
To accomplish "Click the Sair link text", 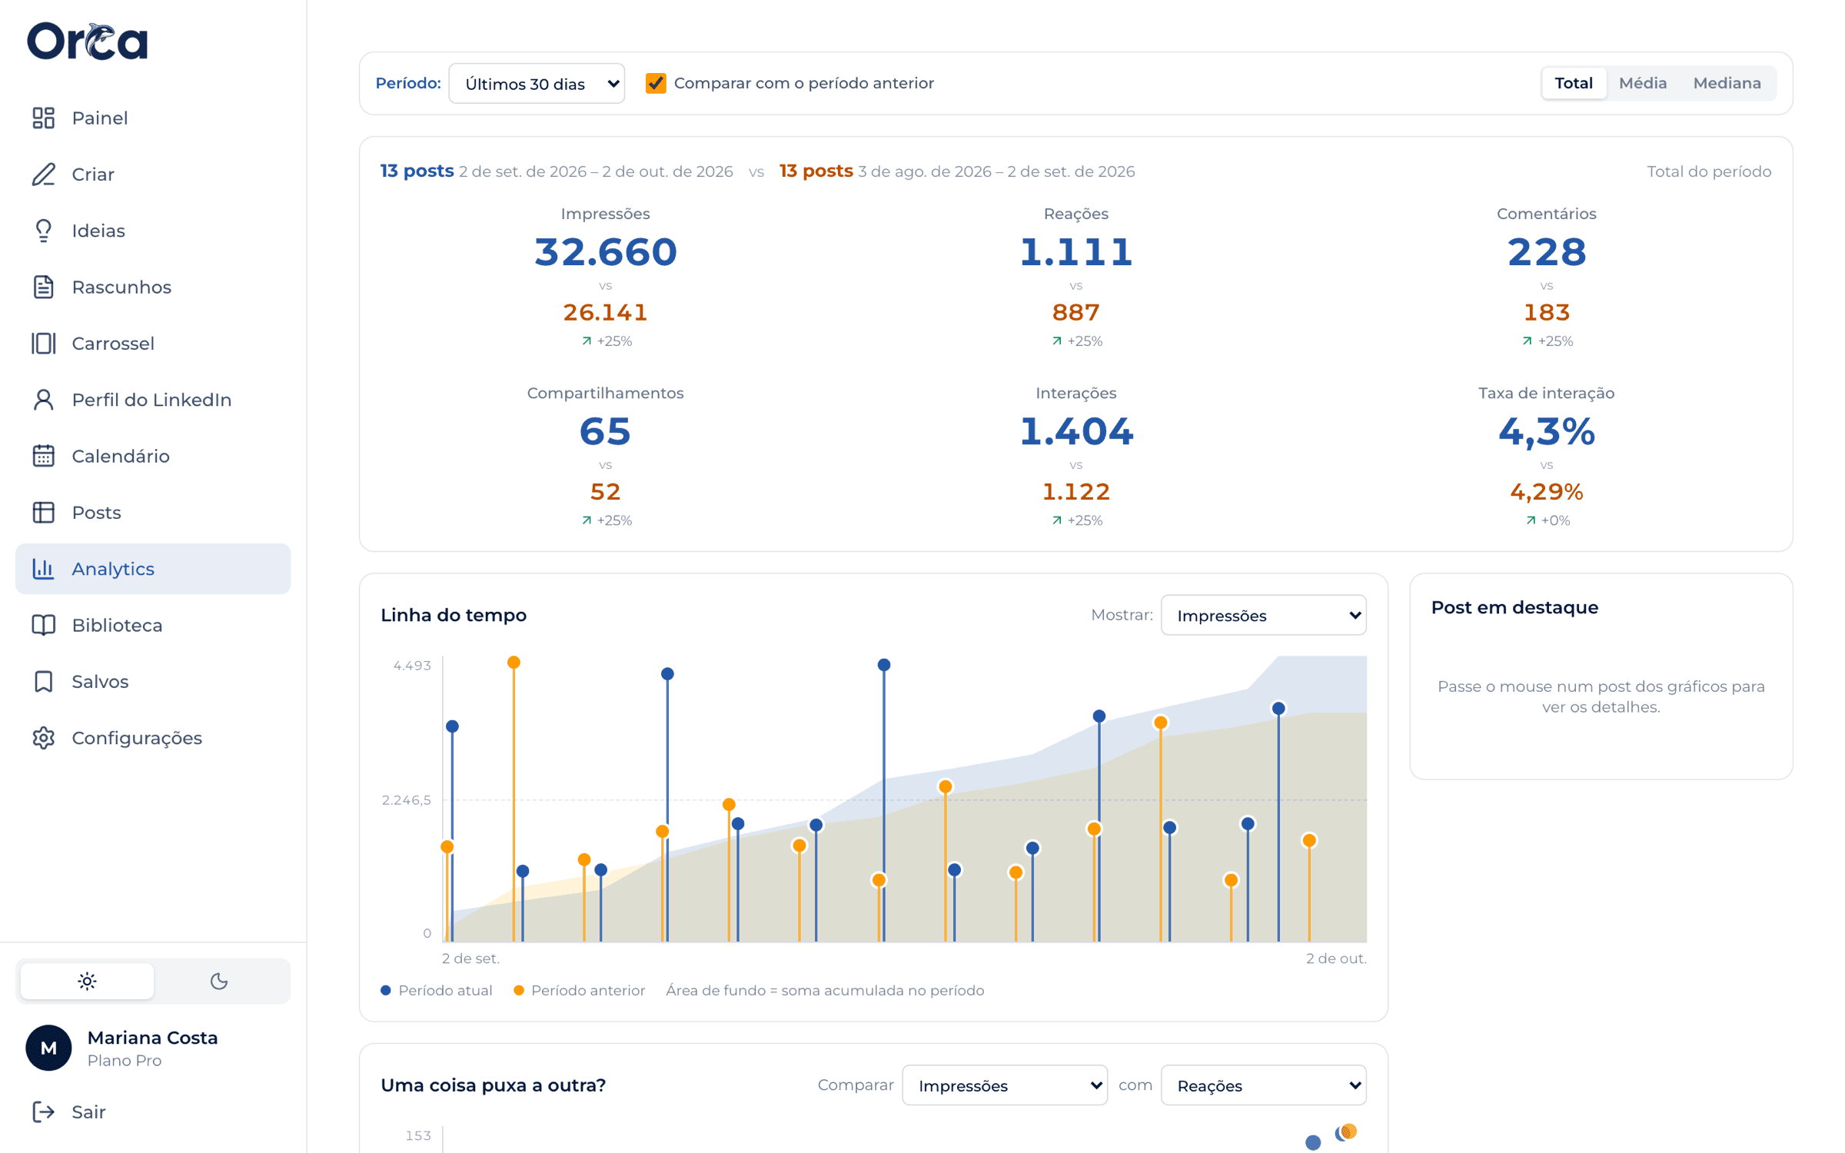I will pos(88,1112).
